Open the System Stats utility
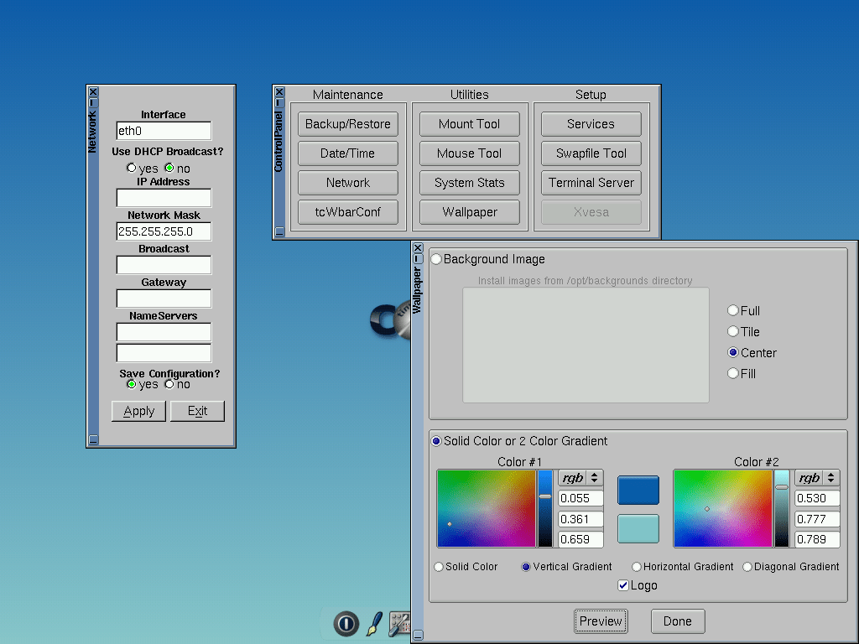859x644 pixels. pos(469,182)
